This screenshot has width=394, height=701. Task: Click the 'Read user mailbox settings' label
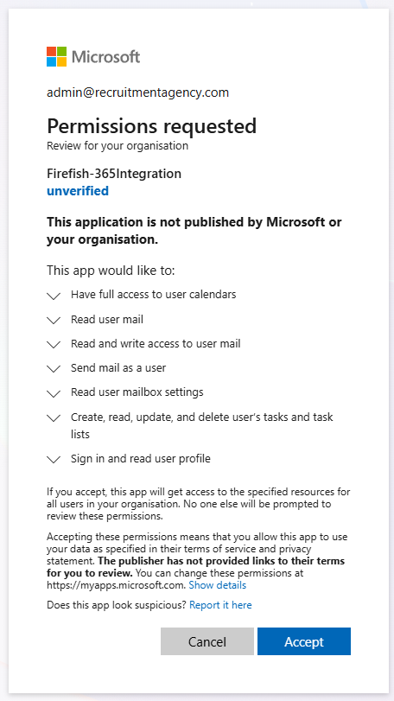(x=137, y=392)
